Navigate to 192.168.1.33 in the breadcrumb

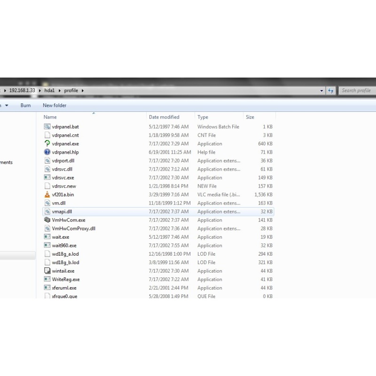tap(22, 91)
